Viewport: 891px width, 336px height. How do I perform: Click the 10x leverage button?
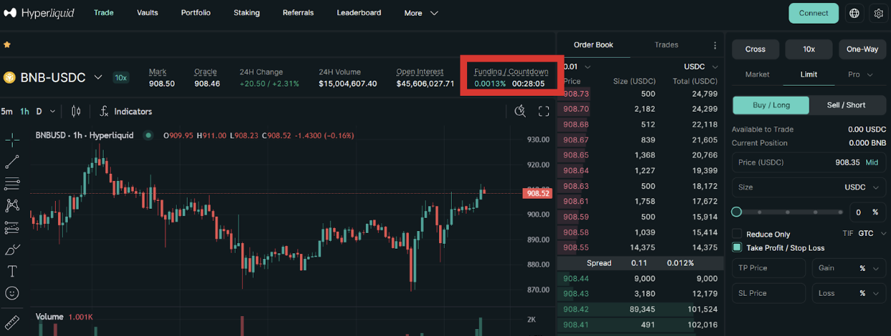809,49
